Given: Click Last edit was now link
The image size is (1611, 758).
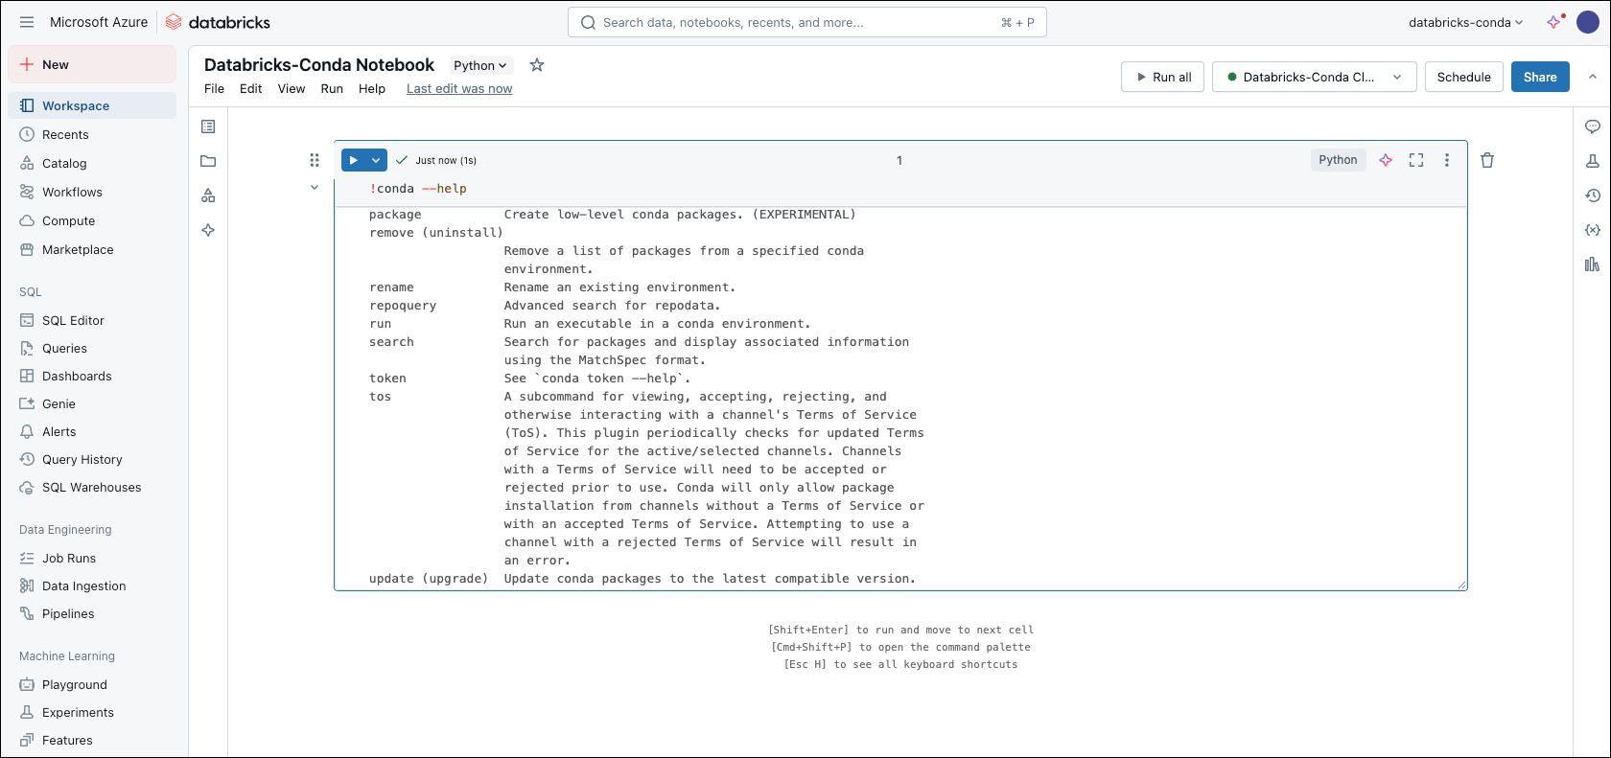Looking at the screenshot, I should point(459,88).
